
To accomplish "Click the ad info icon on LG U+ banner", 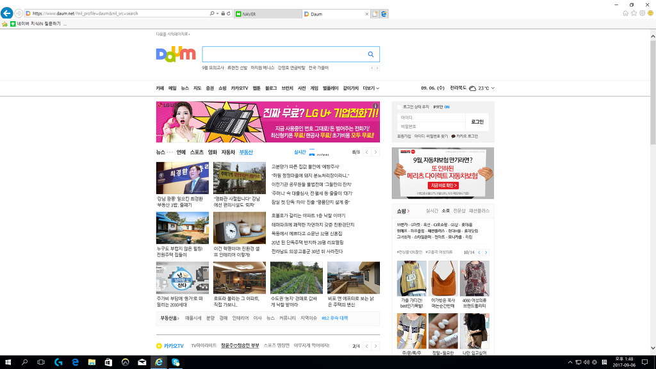I will [375, 106].
